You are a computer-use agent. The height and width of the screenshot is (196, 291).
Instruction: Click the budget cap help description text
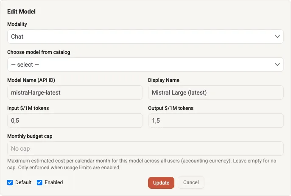point(142,164)
